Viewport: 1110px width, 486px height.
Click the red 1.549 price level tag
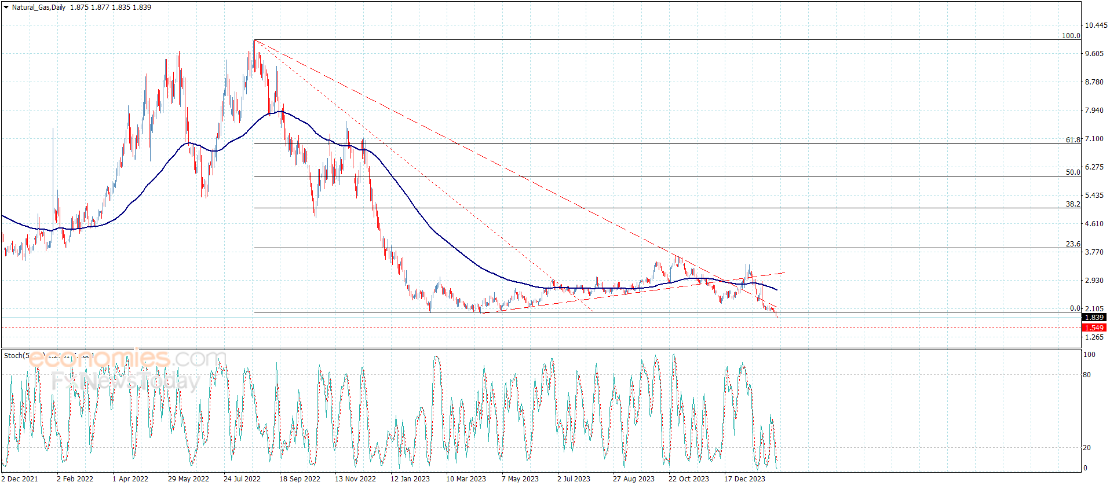(x=1094, y=328)
